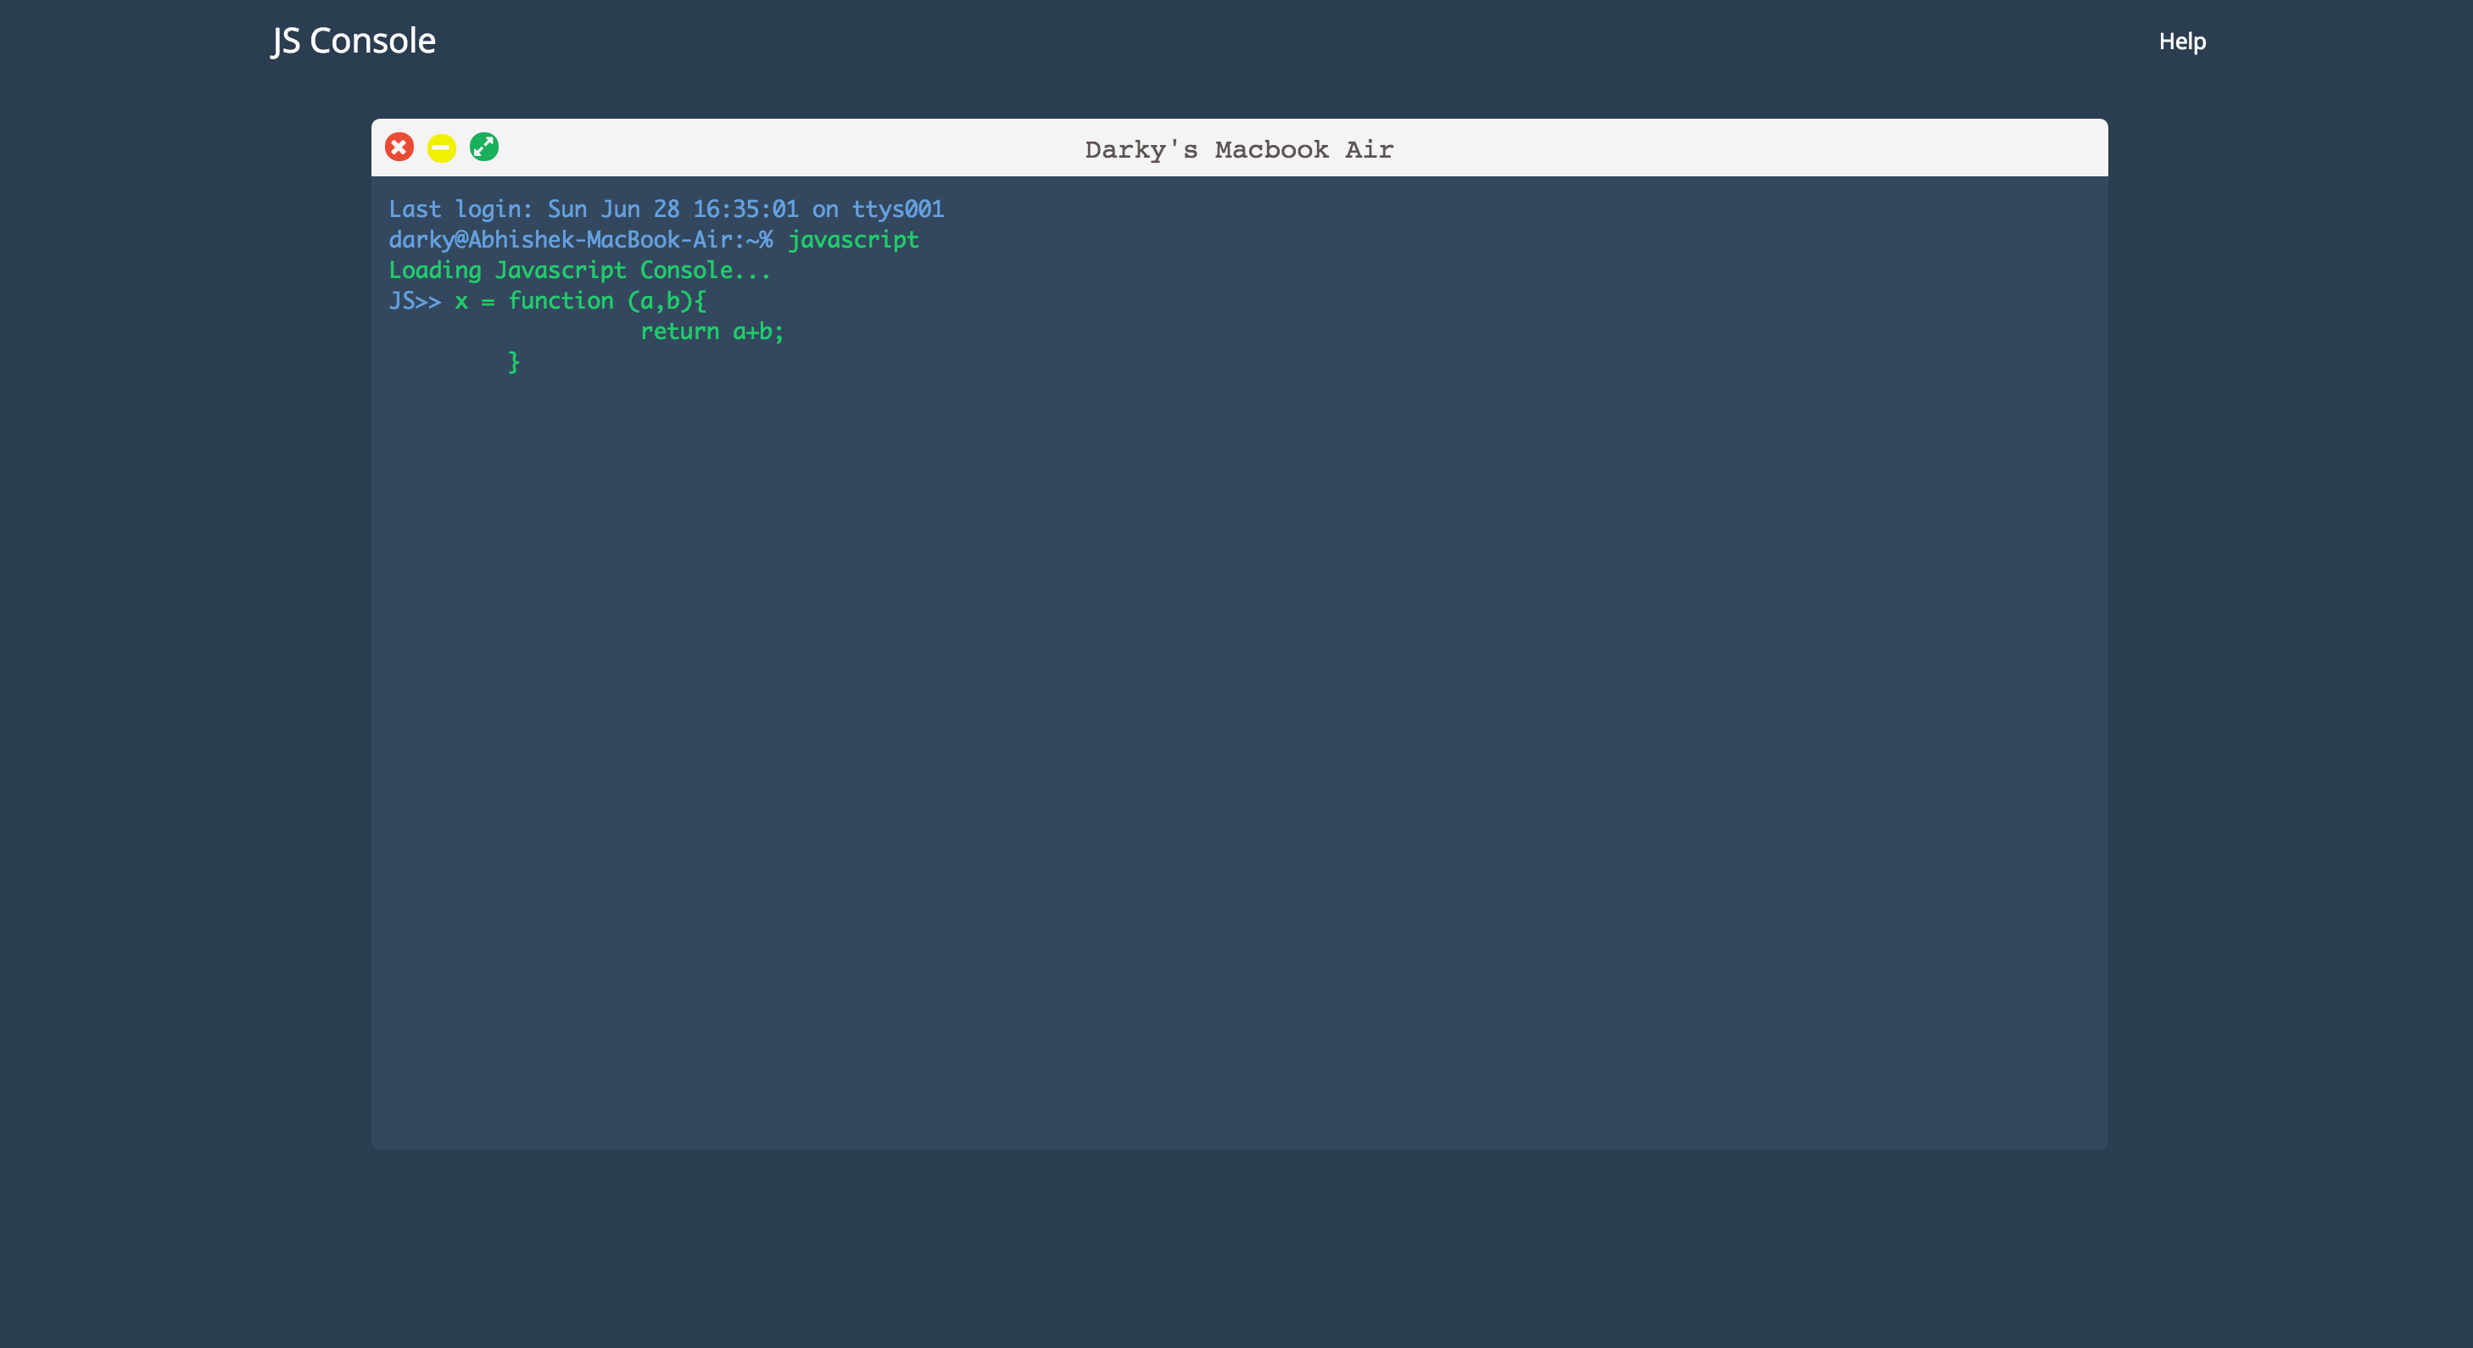Click the closing curly brace line
This screenshot has height=1348, width=2473.
point(514,363)
